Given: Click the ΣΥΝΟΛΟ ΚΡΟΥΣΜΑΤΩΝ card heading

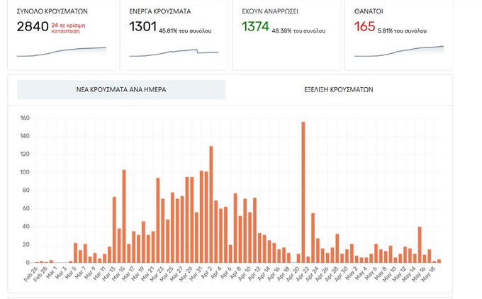Looking at the screenshot, I should (x=52, y=11).
